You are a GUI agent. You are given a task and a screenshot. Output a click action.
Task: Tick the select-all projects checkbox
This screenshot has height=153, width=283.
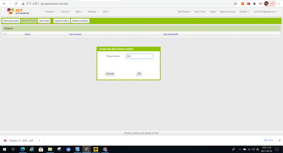[x=5, y=34]
